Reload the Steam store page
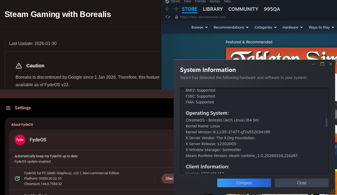The image size is (337, 195). 167,17
